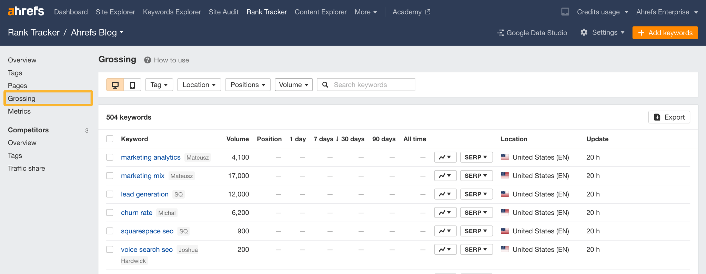This screenshot has height=274, width=706.
Task: Open the Volume filter dropdown
Action: [294, 85]
